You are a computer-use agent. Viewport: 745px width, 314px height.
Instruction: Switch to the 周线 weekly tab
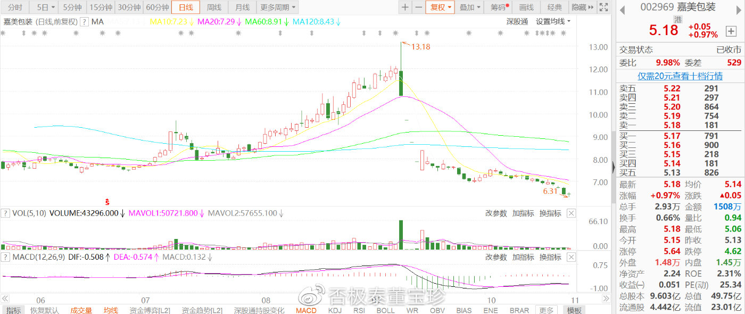[x=214, y=7]
